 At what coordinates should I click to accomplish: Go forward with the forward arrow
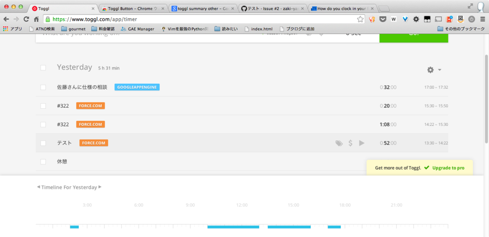16,19
